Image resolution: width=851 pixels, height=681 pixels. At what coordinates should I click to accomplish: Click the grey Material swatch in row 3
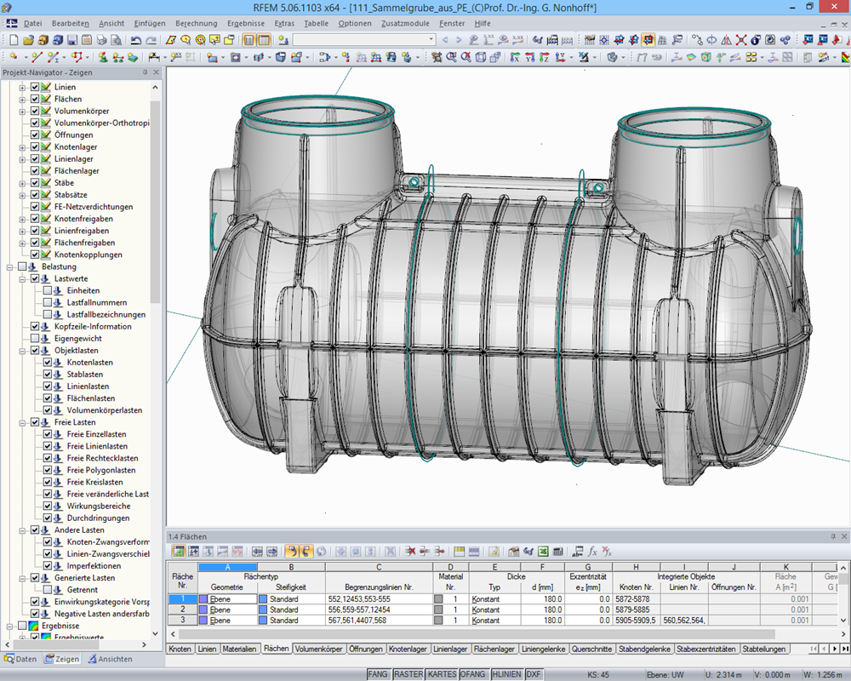[x=438, y=621]
